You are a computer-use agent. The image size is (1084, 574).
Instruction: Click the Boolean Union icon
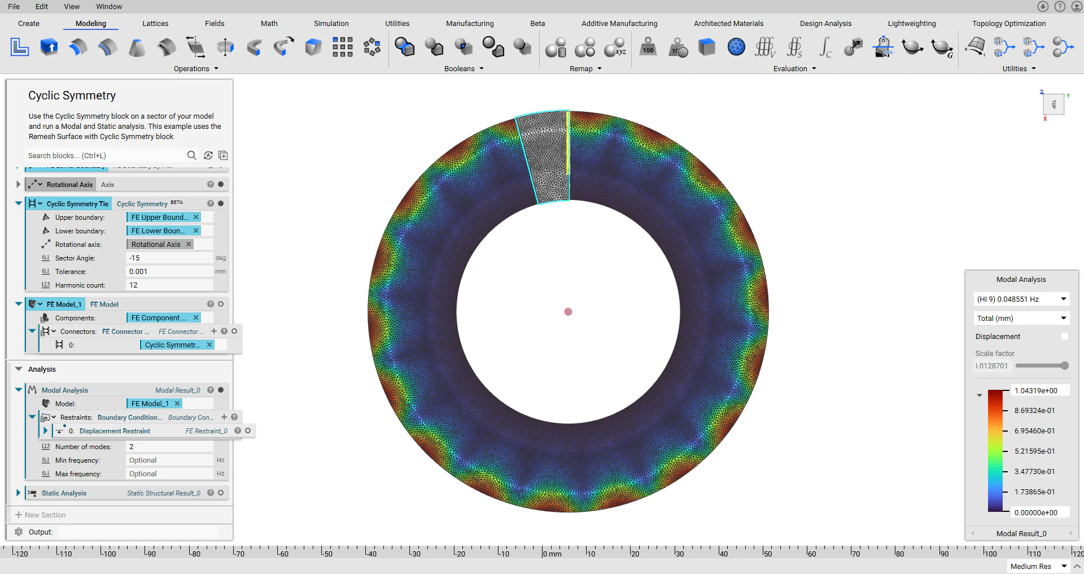tap(404, 47)
